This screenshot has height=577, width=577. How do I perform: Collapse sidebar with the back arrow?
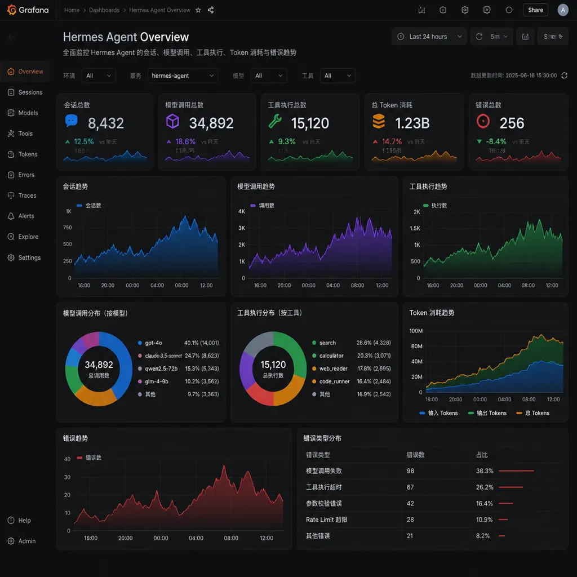tap(11, 37)
